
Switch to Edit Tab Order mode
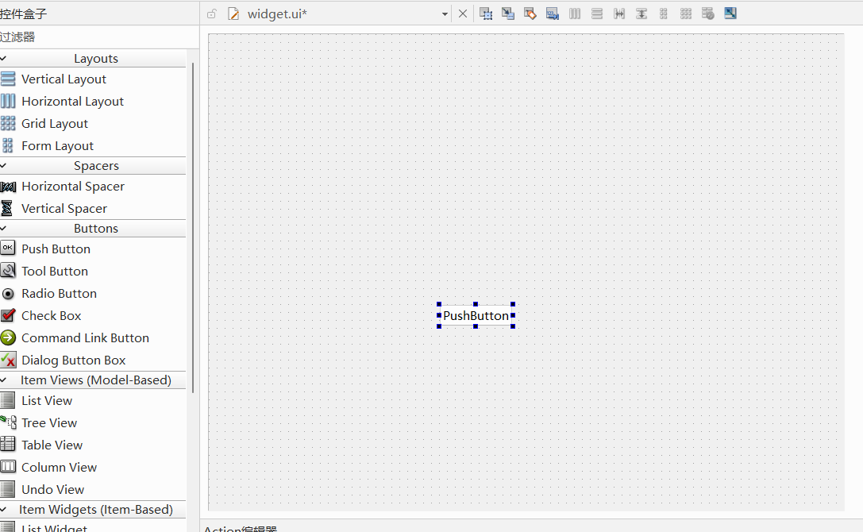click(x=553, y=13)
